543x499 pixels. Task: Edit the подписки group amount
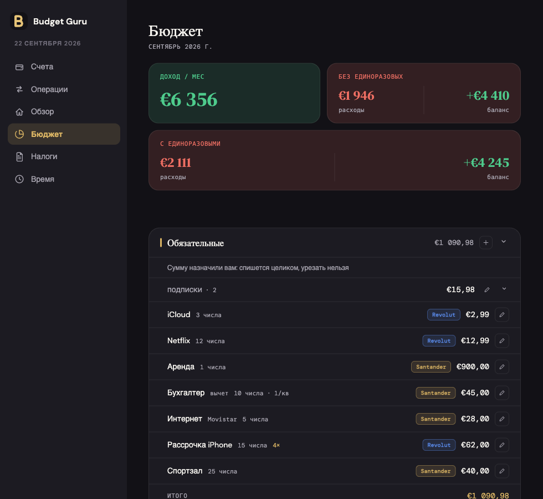[487, 289]
